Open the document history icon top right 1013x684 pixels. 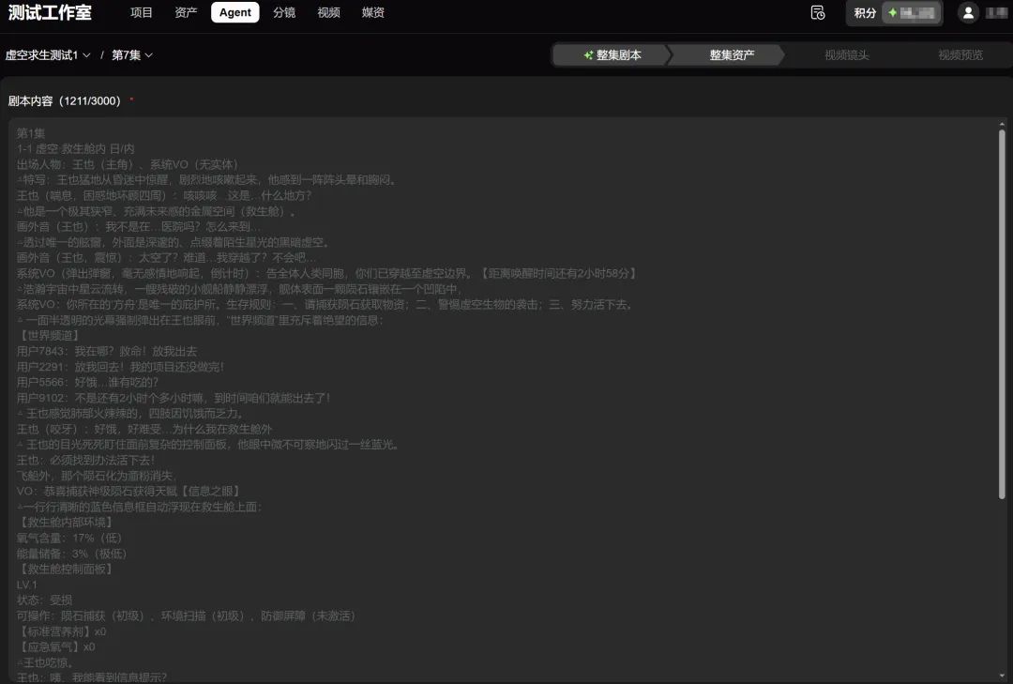click(x=817, y=12)
